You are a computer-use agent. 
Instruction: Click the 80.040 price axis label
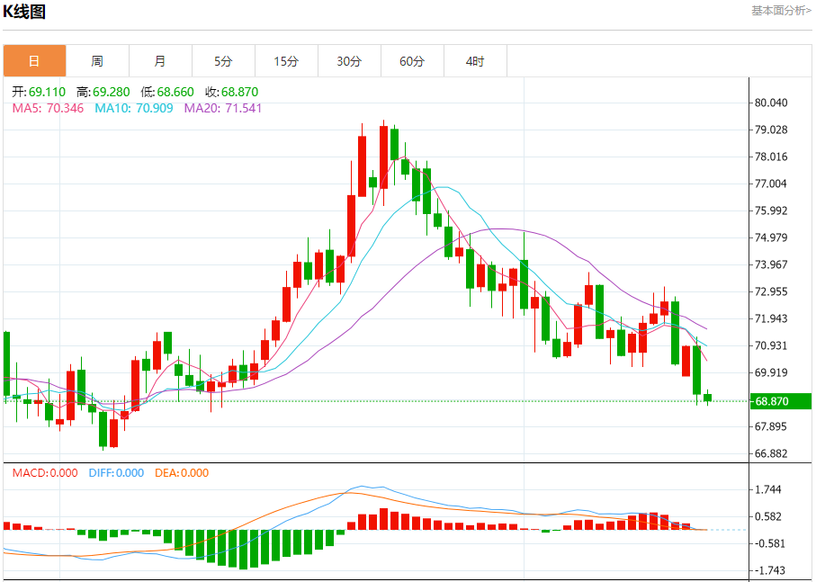click(771, 103)
